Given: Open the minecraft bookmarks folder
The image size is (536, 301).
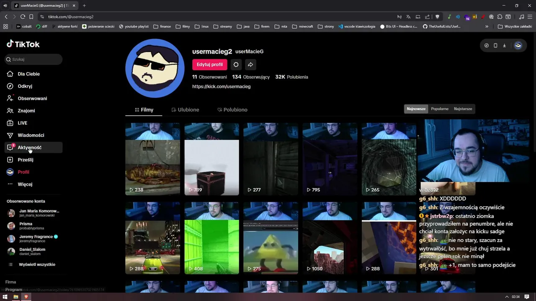Looking at the screenshot, I should (302, 26).
